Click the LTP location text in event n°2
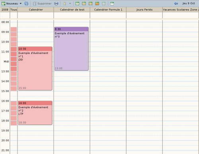The image size is (199, 154). (x=21, y=114)
